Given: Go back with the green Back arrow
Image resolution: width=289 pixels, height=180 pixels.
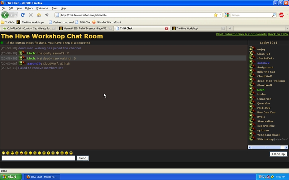Looking at the screenshot, I should point(5,15).
